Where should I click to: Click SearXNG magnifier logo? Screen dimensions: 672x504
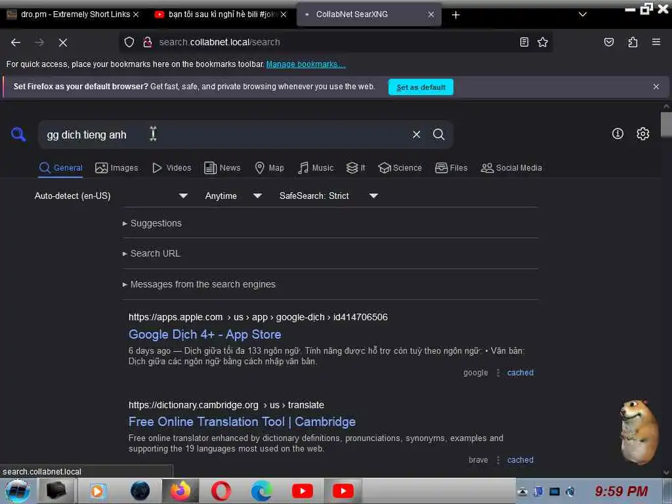pyautogui.click(x=18, y=135)
